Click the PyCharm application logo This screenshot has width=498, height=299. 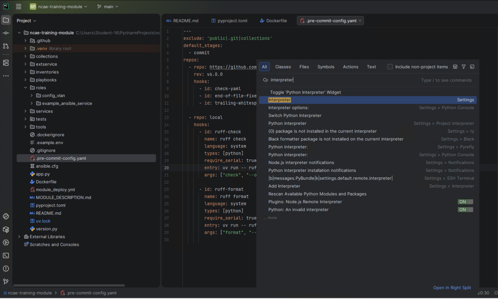coord(6,6)
